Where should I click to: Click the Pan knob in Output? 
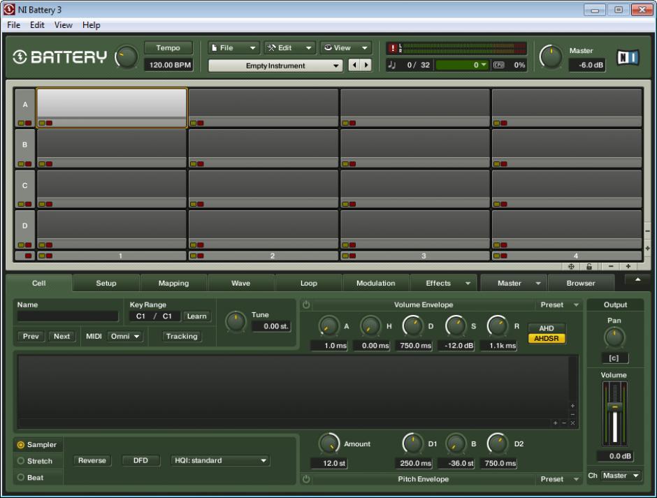(x=614, y=337)
